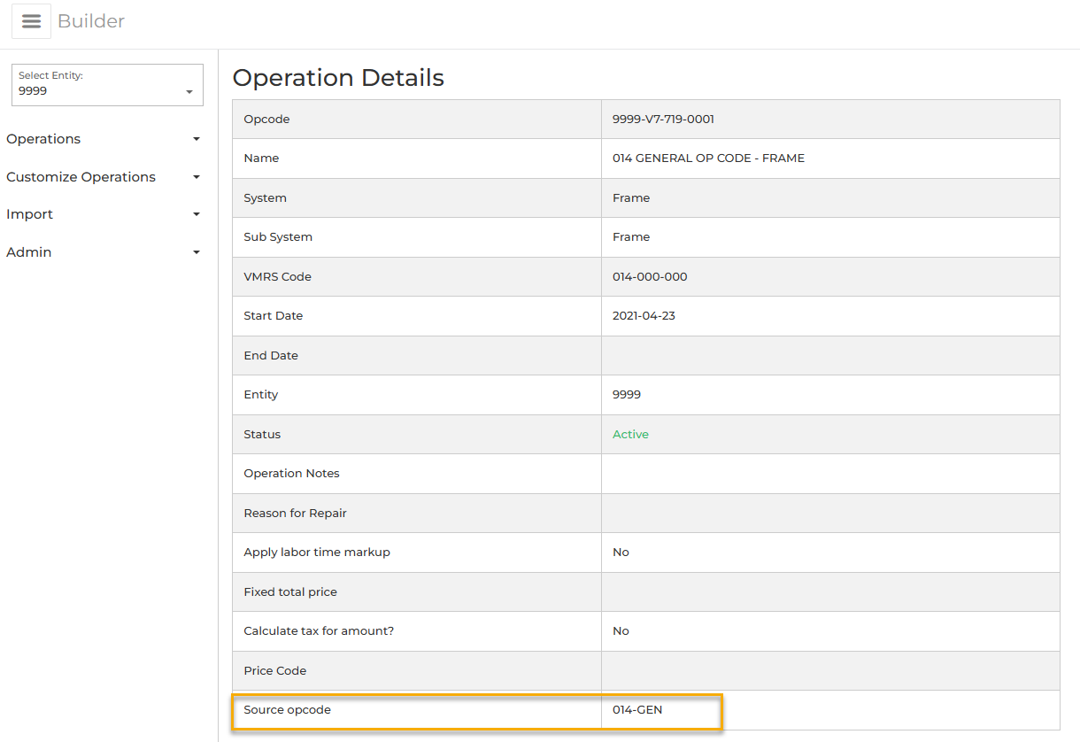Open the hamburger menu icon
This screenshot has width=1080, height=742.
pyautogui.click(x=31, y=21)
